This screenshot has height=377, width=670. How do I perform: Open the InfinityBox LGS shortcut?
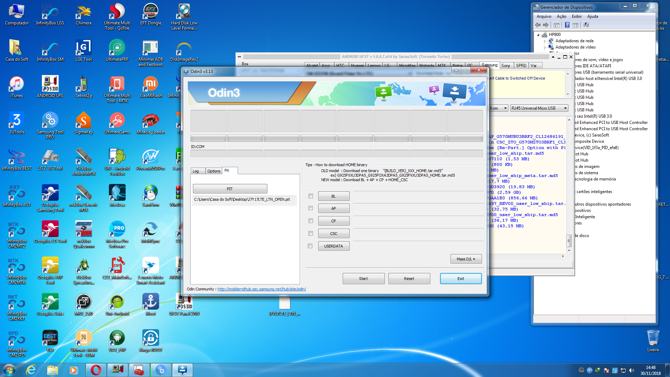tap(50, 15)
